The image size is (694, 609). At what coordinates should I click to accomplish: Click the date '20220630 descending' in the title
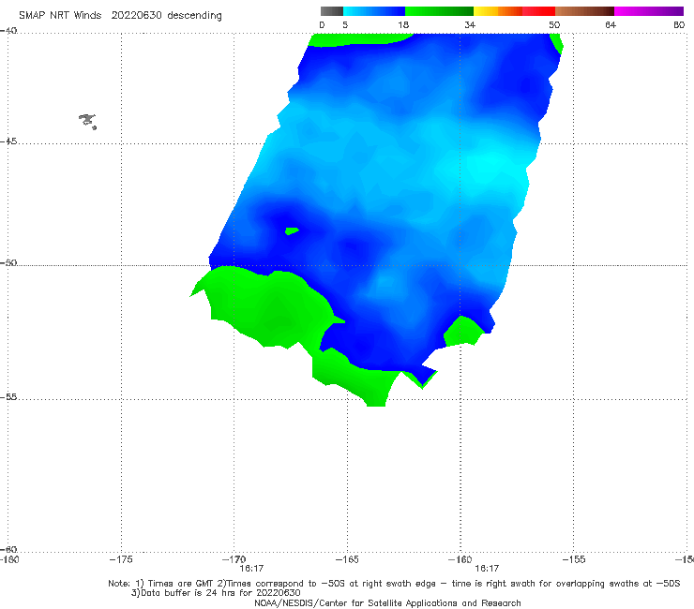coord(166,16)
